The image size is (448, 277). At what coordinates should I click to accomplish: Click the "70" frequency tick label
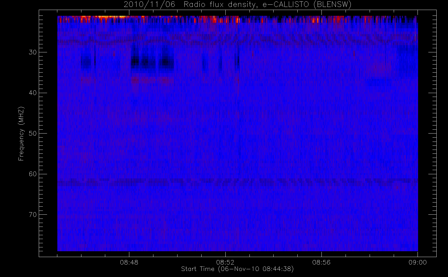coord(33,215)
